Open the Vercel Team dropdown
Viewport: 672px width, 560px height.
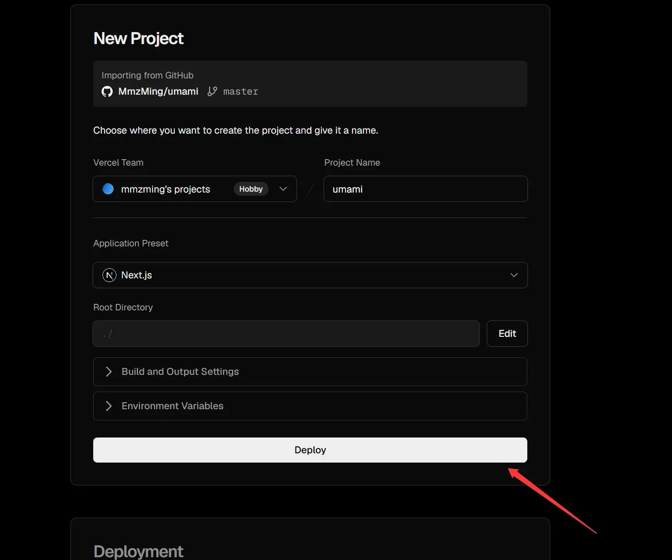[x=195, y=189]
